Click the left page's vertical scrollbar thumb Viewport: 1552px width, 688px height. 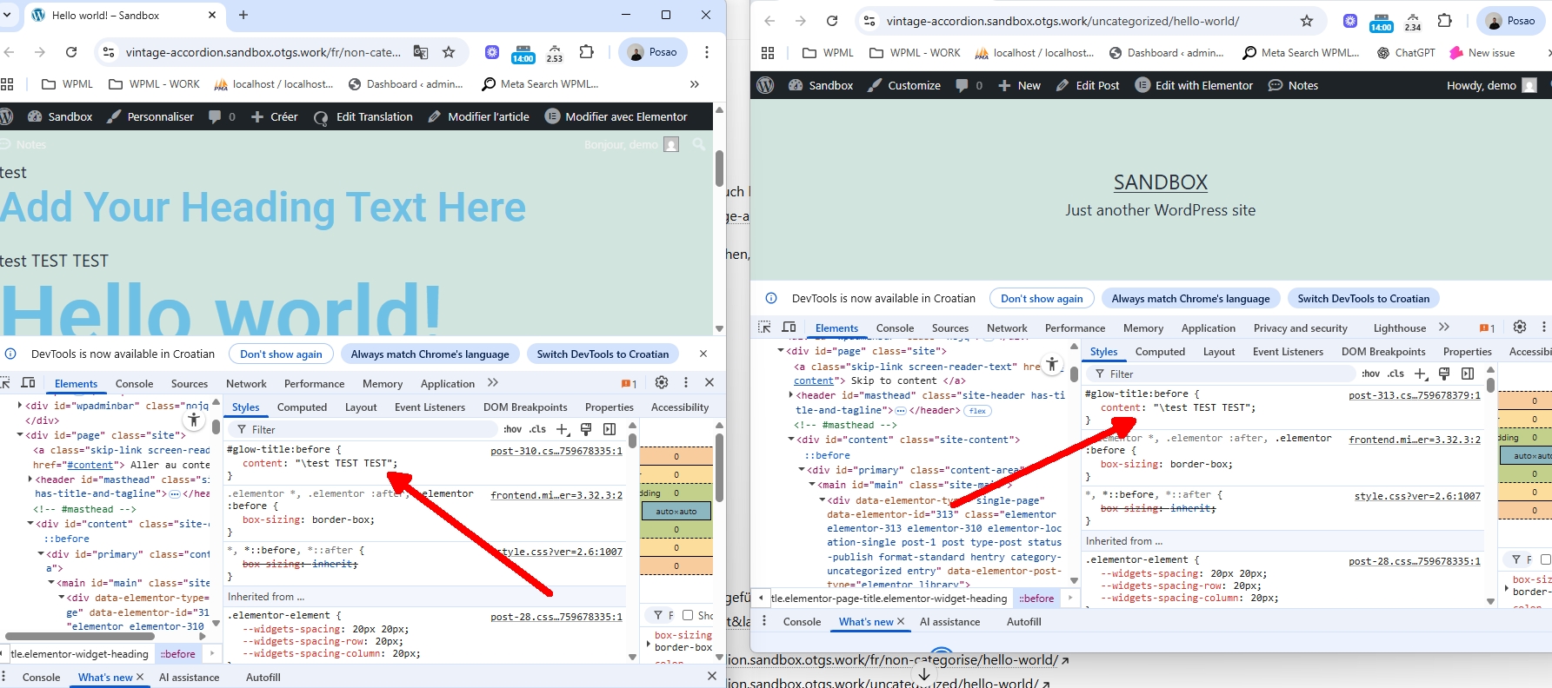[x=719, y=168]
